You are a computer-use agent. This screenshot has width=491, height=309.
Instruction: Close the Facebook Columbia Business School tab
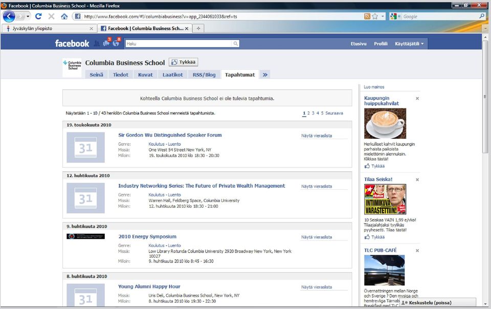coord(187,29)
